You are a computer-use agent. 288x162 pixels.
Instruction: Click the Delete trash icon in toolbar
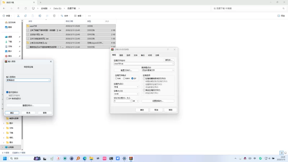[x=54, y=16]
